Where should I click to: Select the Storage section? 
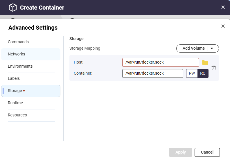coord(31,91)
